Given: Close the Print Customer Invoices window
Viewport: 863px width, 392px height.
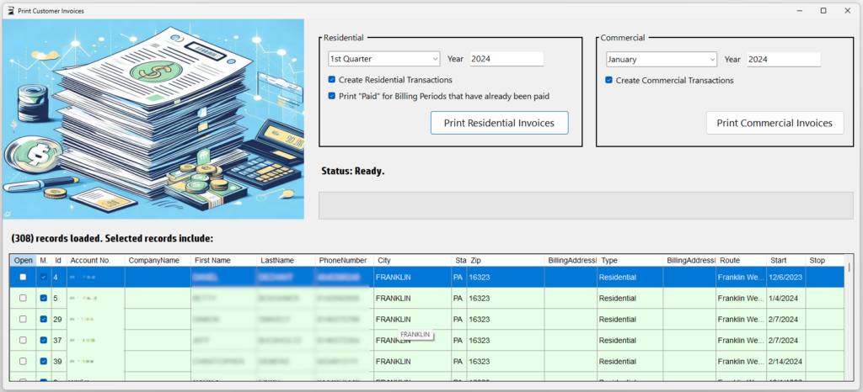Looking at the screenshot, I should click(848, 10).
